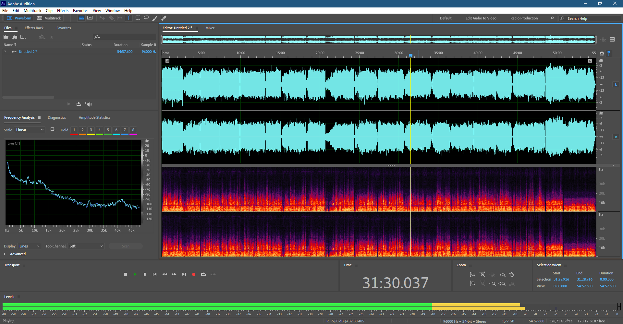Stop playback in the Transport panel
623x324 pixels.
(126, 274)
